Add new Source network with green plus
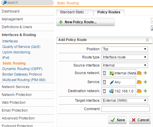 pyautogui.click(x=145, y=73)
